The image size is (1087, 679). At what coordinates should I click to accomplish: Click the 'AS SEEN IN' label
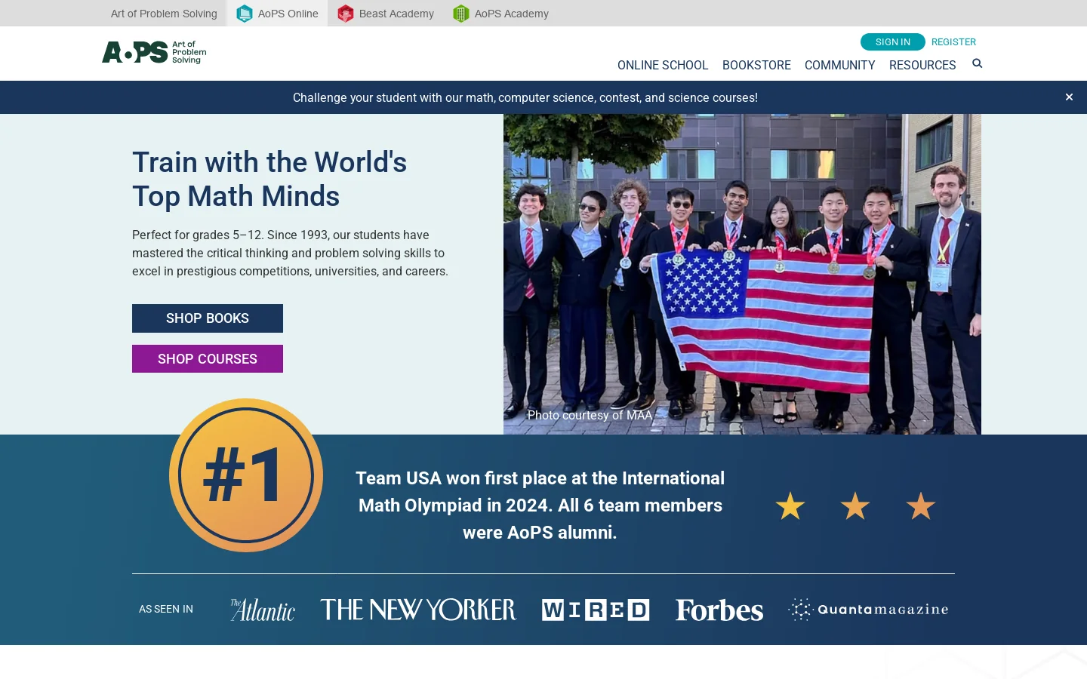166,609
